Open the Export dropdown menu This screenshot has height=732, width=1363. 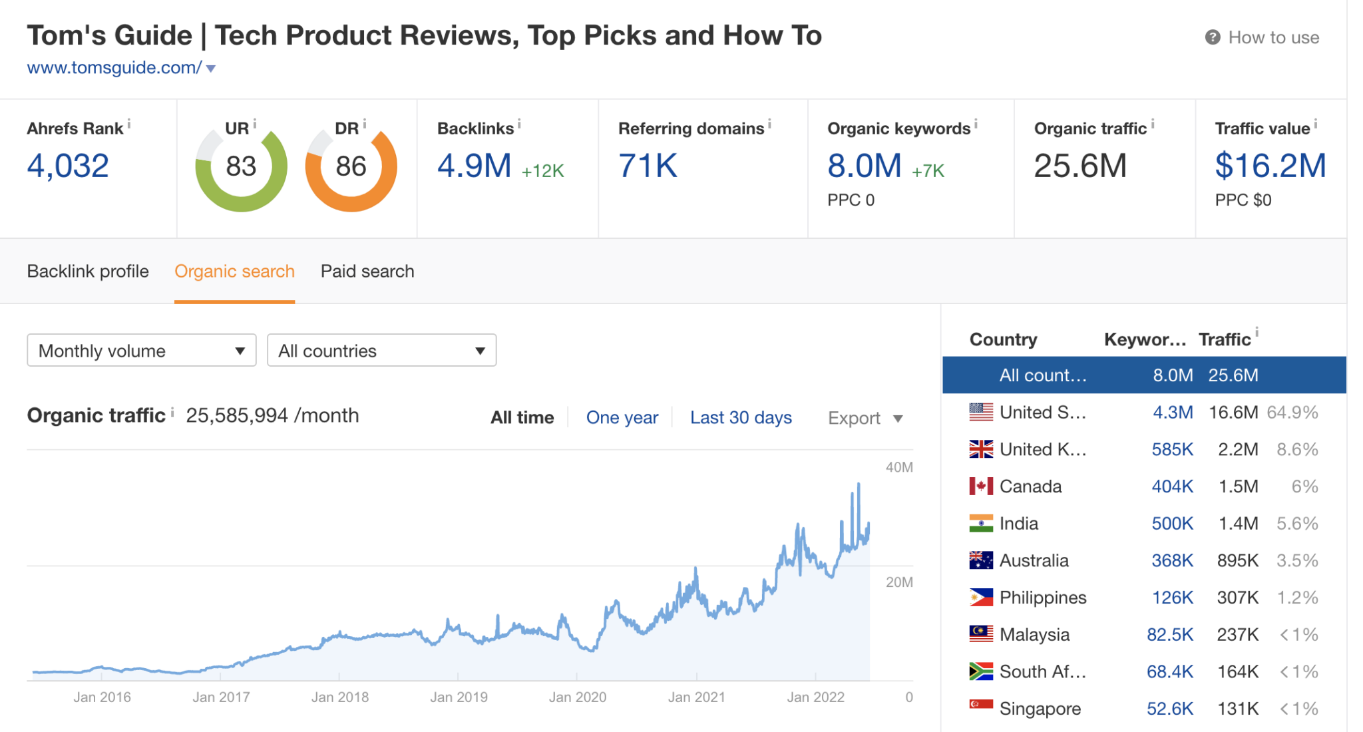point(865,419)
